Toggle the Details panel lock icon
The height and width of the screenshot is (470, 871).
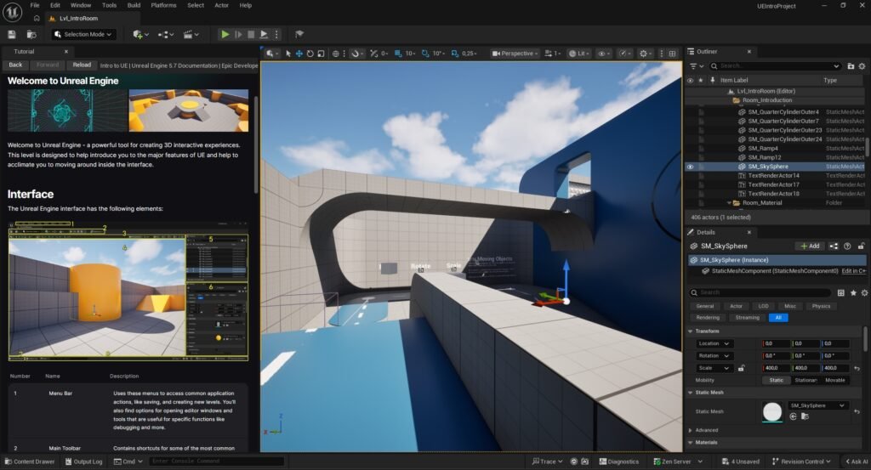click(x=861, y=246)
